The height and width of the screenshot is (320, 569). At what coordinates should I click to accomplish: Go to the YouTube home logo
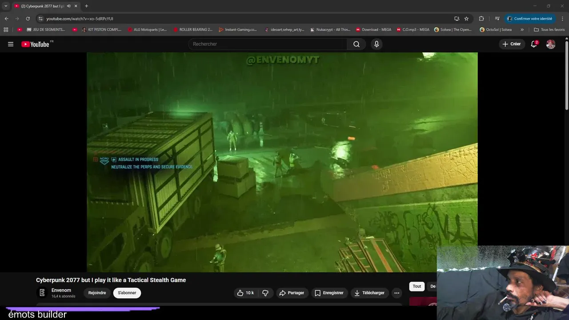coord(35,44)
